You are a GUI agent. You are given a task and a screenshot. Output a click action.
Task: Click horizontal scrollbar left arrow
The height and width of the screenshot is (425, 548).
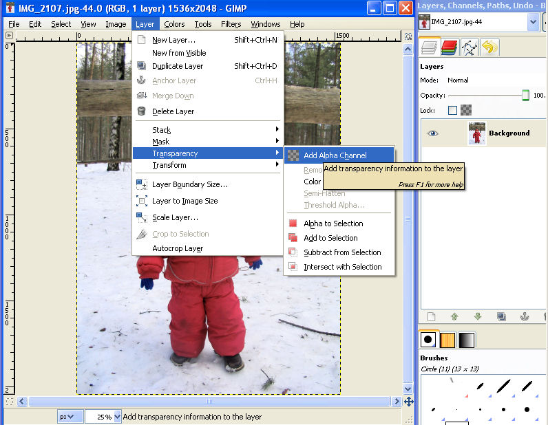21,401
